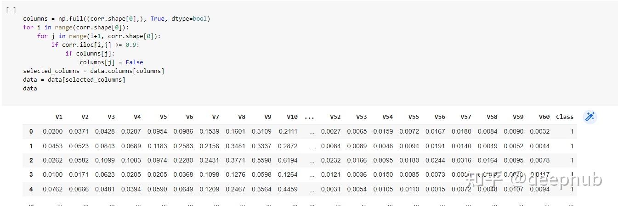Click the final 'data' line in the cell

pyautogui.click(x=30, y=89)
